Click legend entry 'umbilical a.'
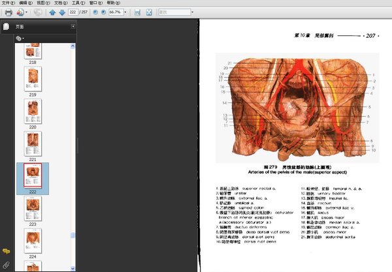Image resolution: width=392 pixels, height=272 pixels. click(235, 203)
